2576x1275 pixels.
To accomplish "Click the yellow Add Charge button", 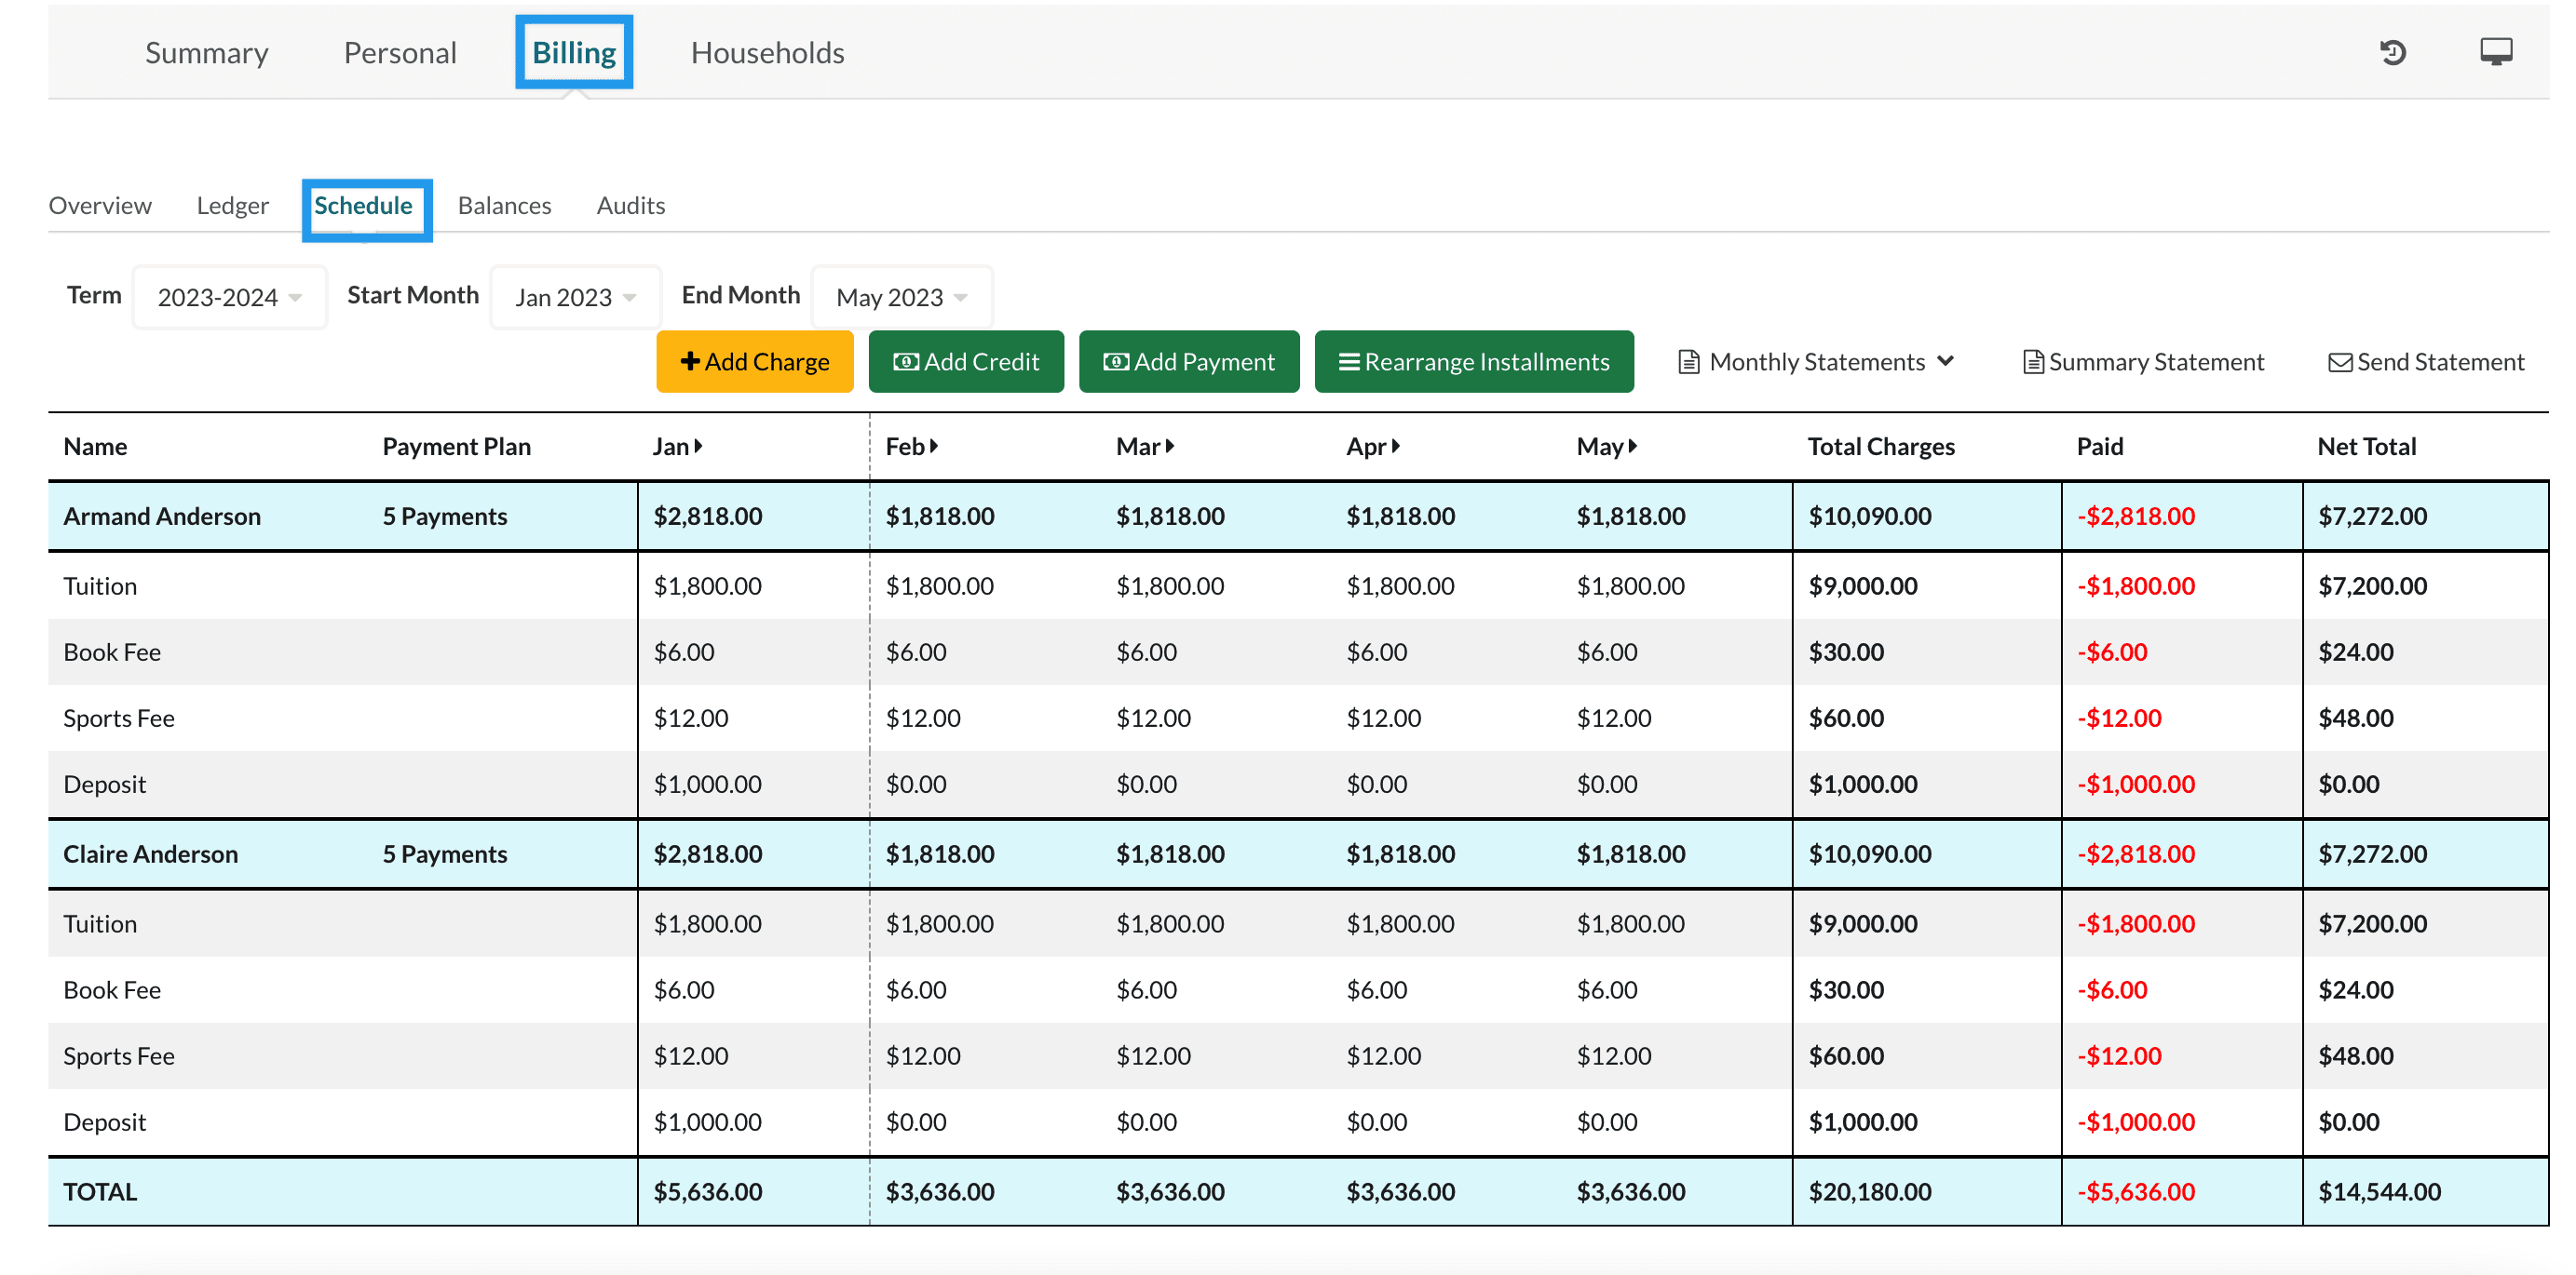I will coord(755,362).
